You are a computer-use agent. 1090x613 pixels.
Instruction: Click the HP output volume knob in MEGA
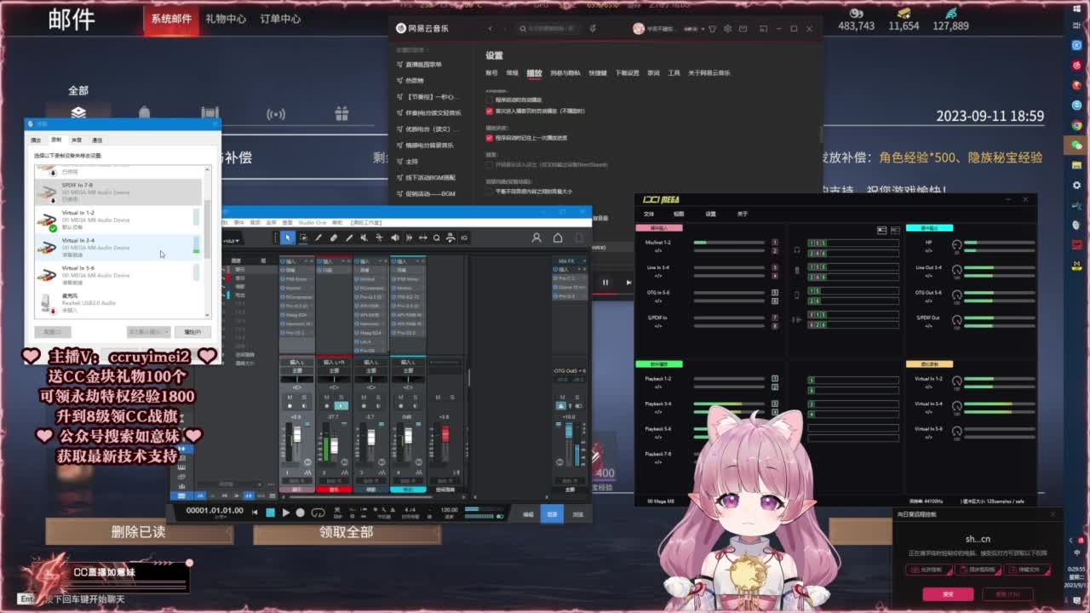956,245
